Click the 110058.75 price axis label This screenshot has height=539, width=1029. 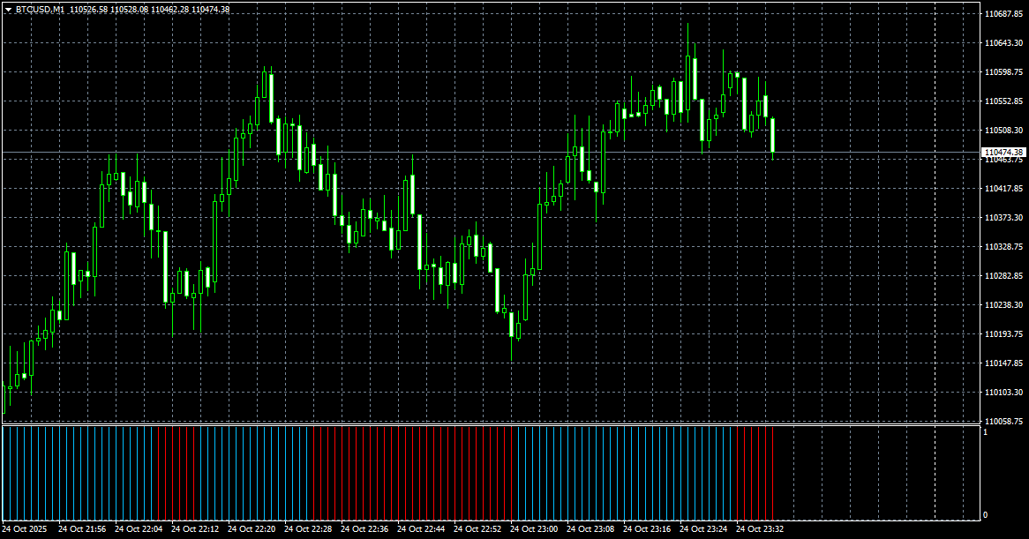pos(1003,421)
